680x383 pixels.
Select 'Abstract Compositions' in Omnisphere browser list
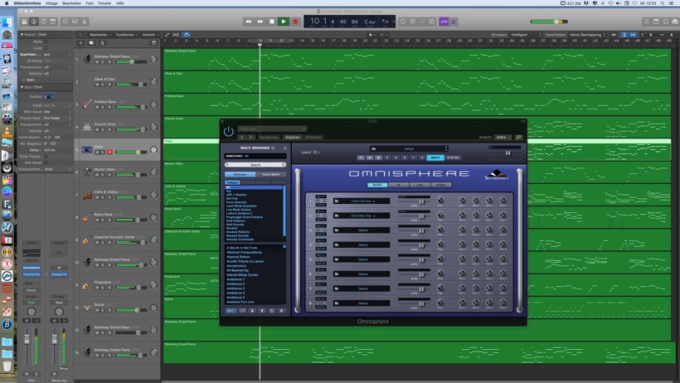tap(244, 253)
